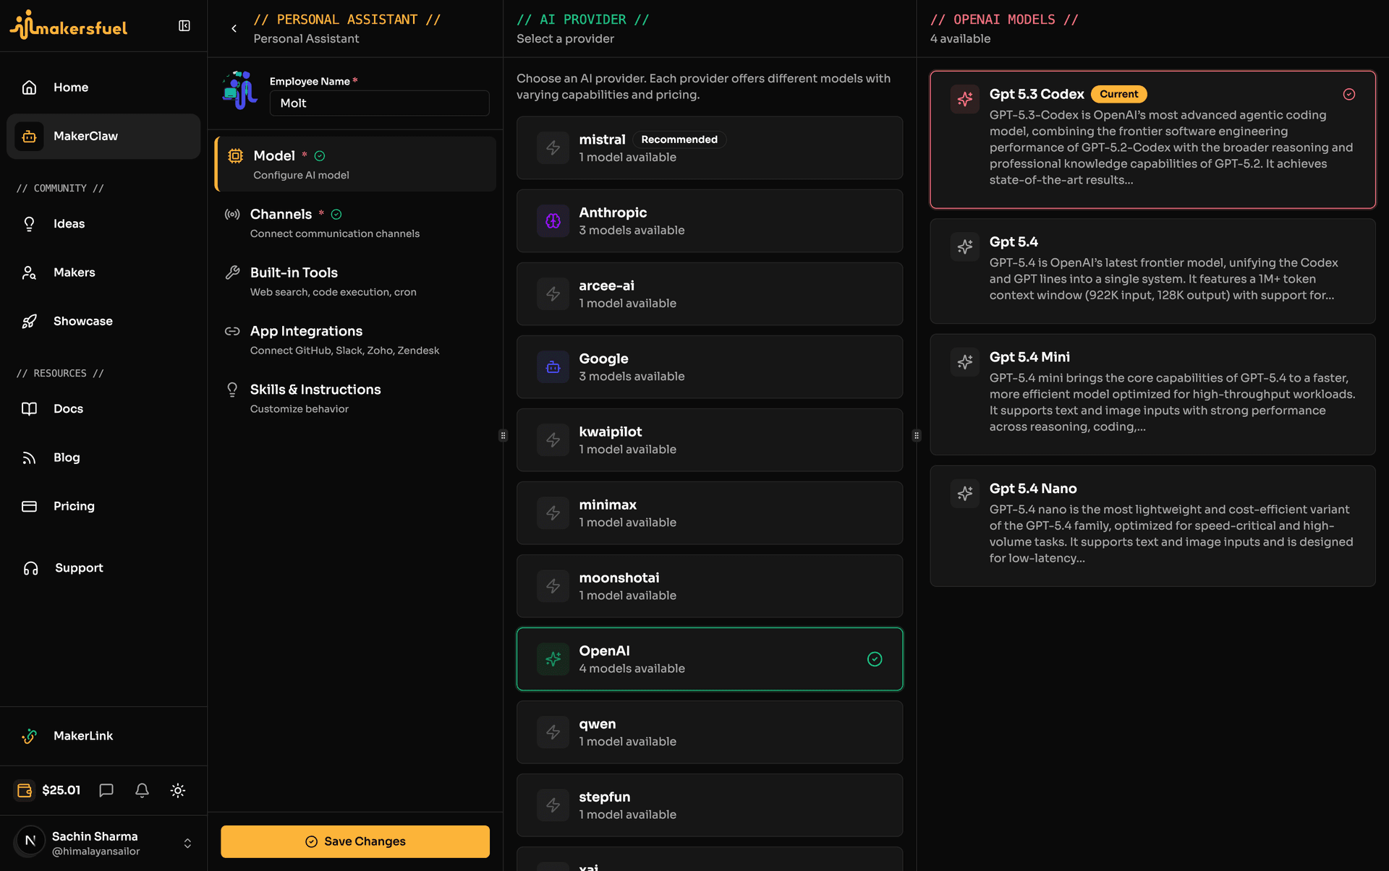The image size is (1389, 871).
Task: Select the stepfun provider
Action: click(710, 805)
